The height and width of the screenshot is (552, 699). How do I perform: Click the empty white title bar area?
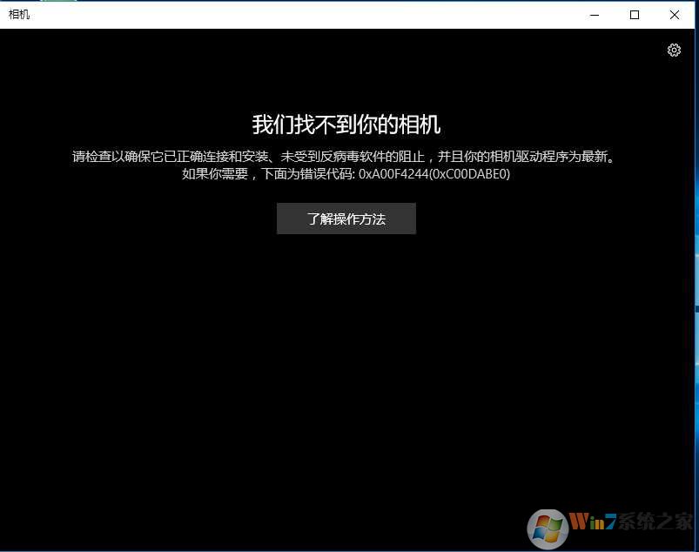click(305, 15)
